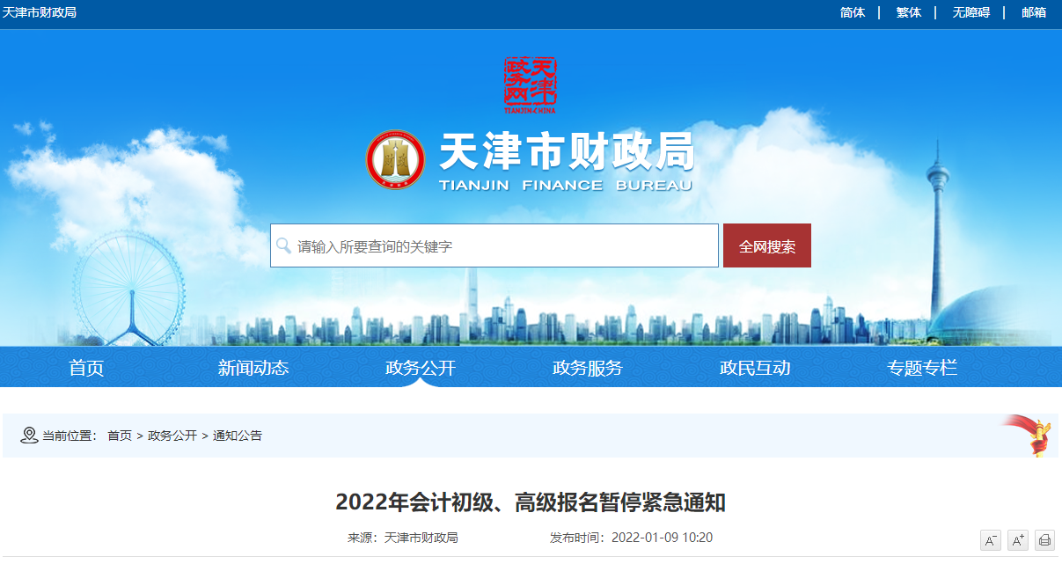
Task: Open the 首页 navigation menu
Action: tap(85, 367)
